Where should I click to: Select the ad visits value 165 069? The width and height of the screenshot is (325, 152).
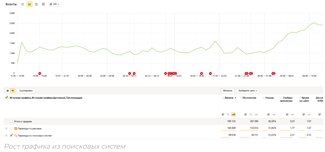[231, 128]
